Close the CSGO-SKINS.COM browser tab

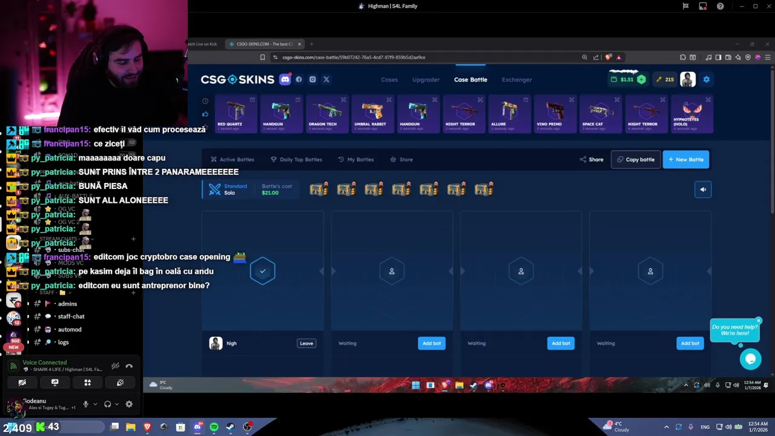(x=299, y=44)
